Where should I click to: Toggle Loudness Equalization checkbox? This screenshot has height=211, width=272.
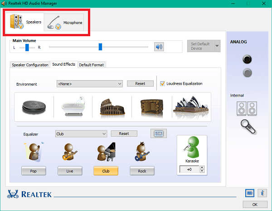pos(162,84)
